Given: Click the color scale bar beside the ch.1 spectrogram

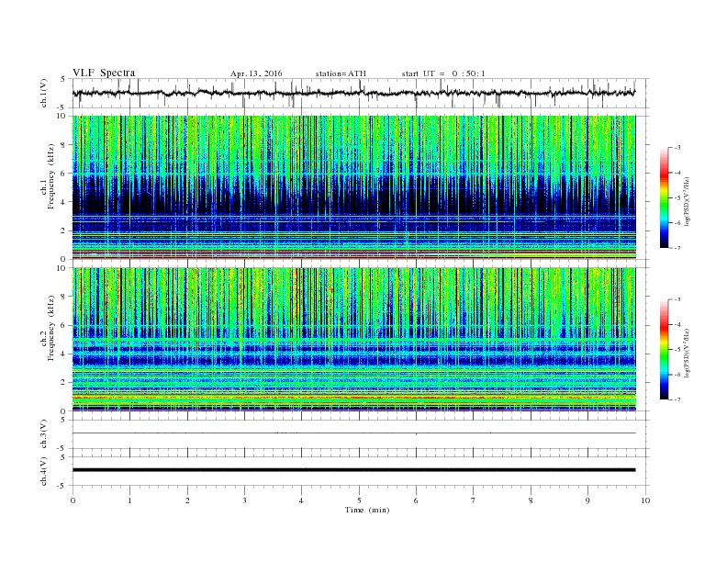Looking at the screenshot, I should pos(664,198).
